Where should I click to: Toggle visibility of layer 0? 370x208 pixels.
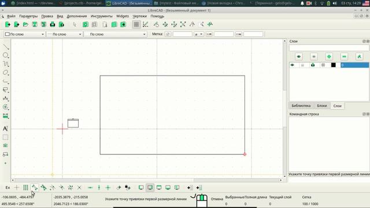point(293,65)
